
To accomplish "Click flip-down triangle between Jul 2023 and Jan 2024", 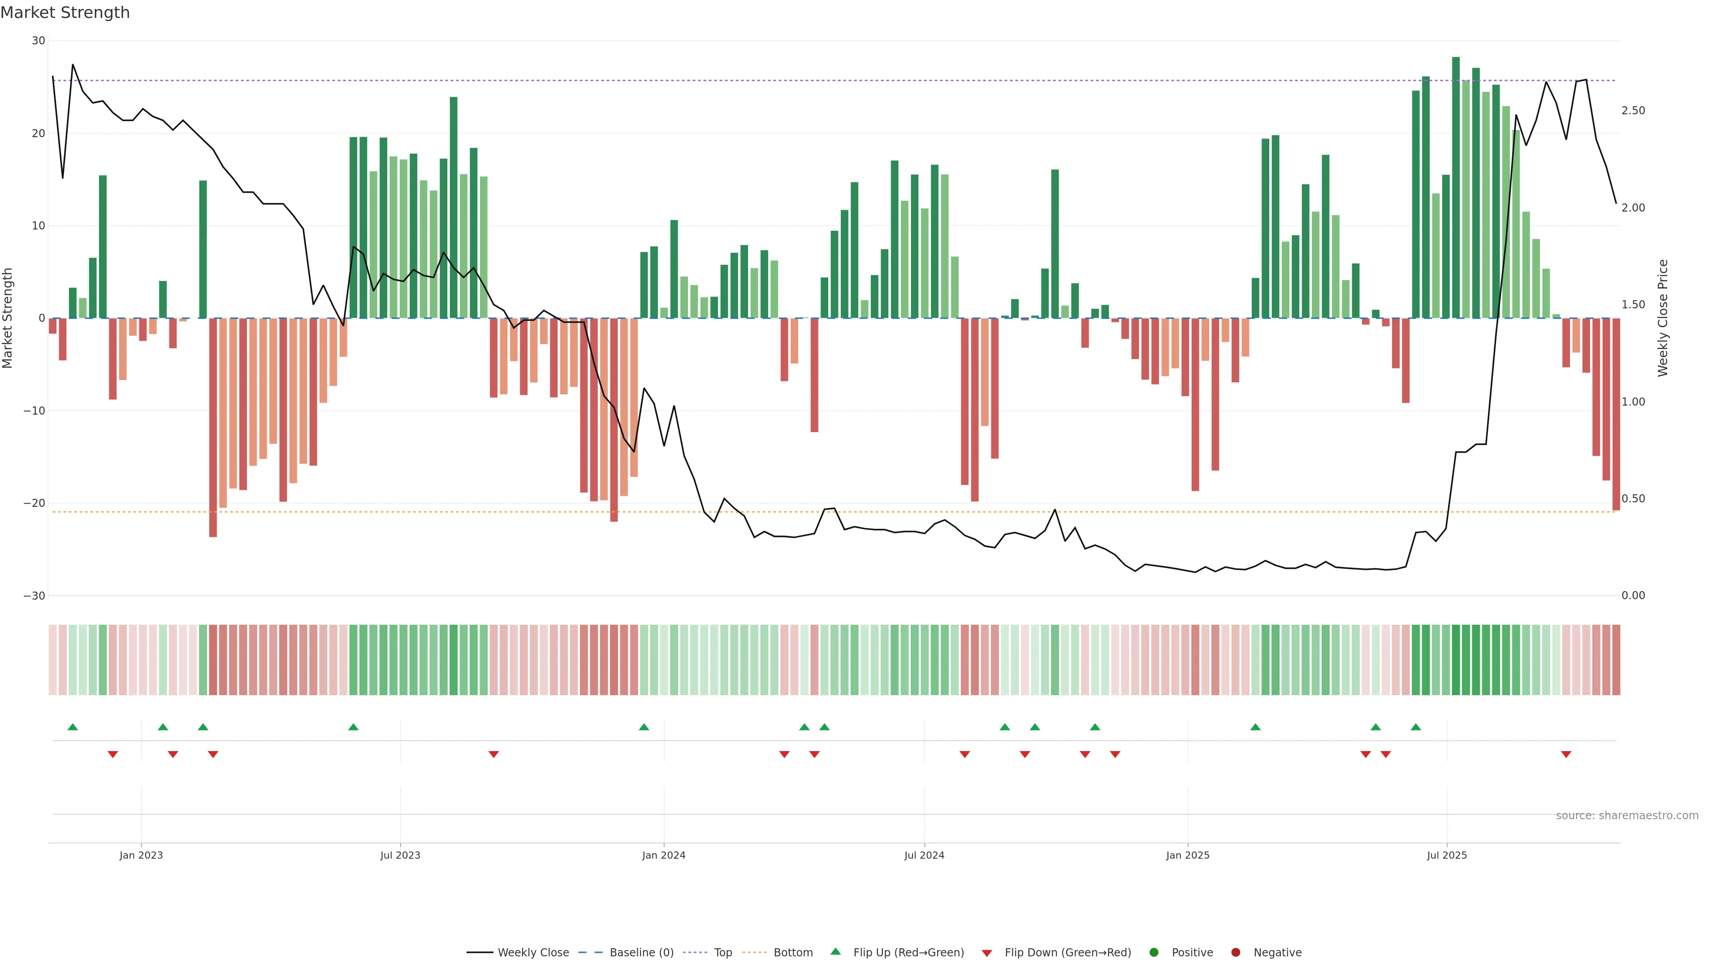I will coord(494,754).
